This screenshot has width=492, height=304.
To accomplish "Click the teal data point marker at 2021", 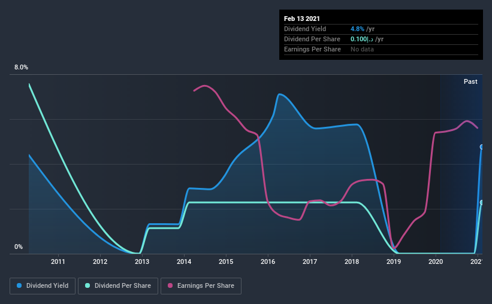I will (x=482, y=203).
